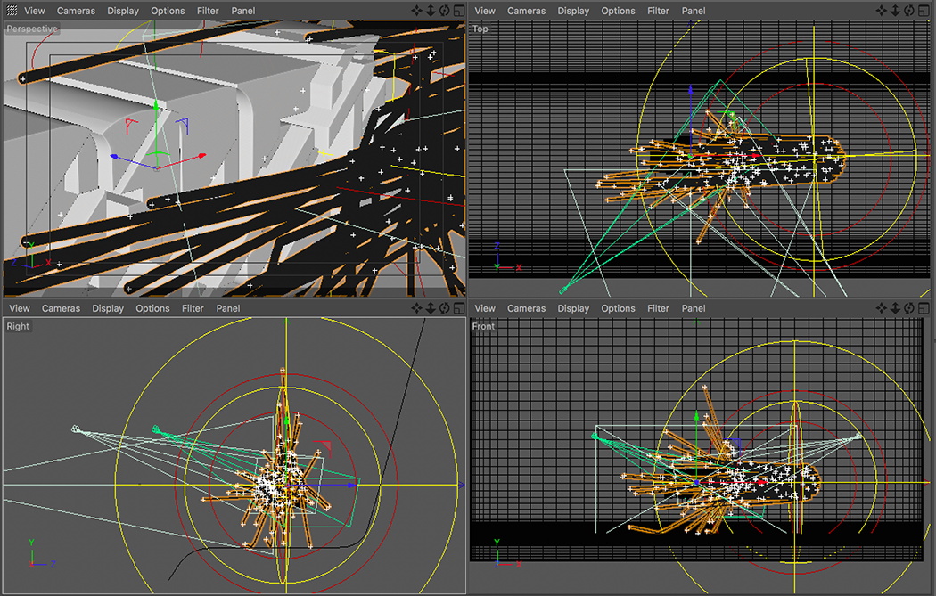Open the Filter menu in Perspective viewport
Image resolution: width=936 pixels, height=596 pixels.
click(x=208, y=11)
